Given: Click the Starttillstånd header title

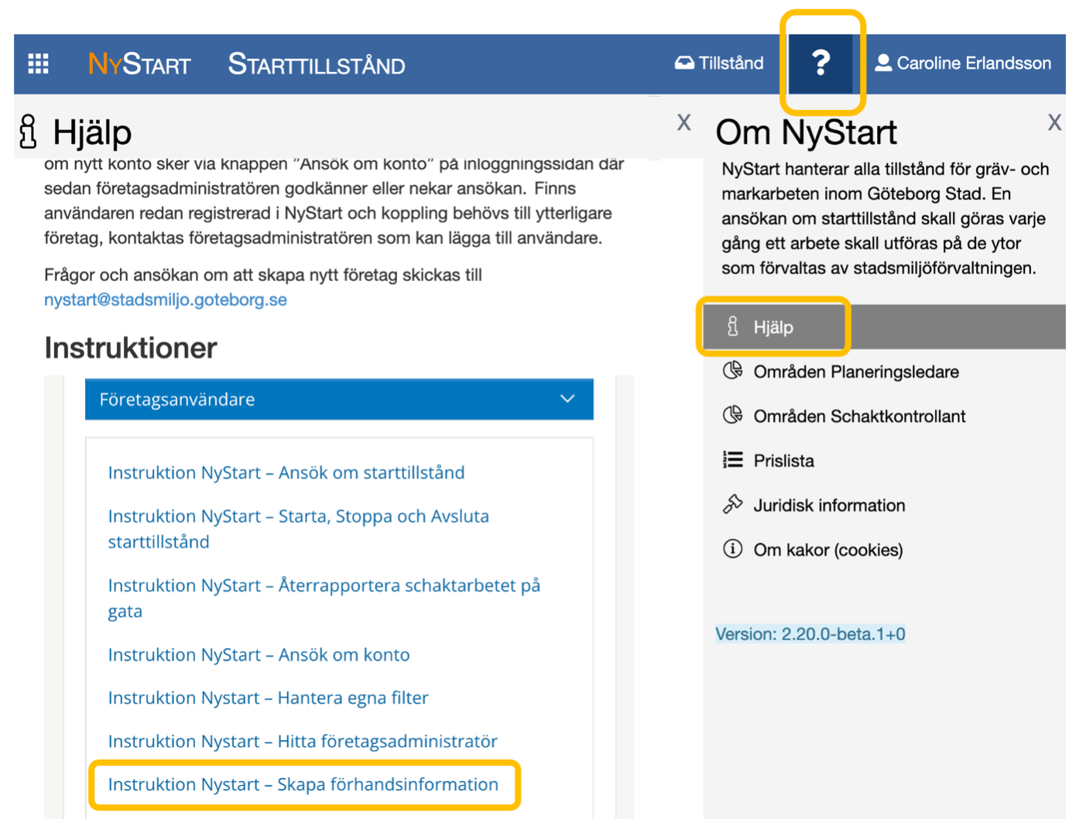Looking at the screenshot, I should tap(317, 63).
